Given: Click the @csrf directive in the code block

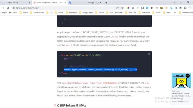Looking at the screenshot, I should coord(67,59).
